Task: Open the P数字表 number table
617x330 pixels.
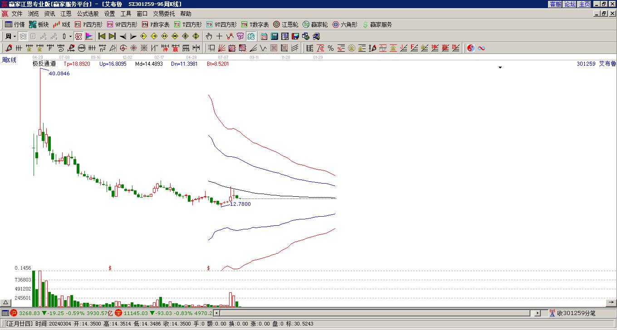Action: [x=156, y=24]
